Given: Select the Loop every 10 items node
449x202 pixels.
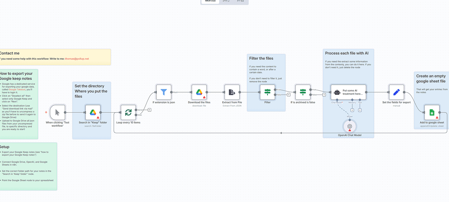Looking at the screenshot, I should click(128, 112).
